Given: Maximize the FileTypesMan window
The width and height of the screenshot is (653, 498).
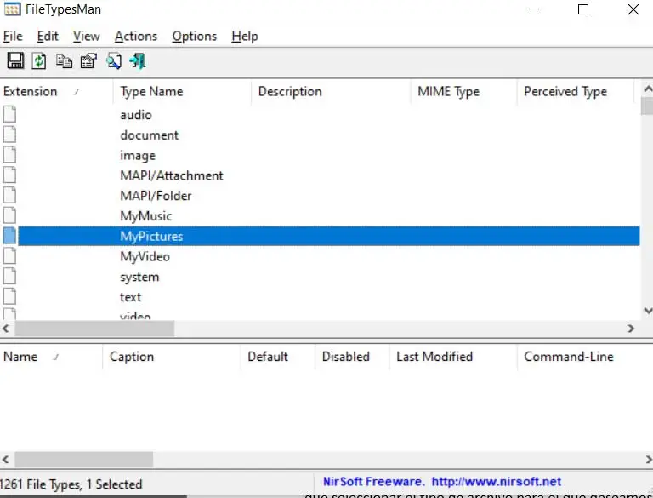Looking at the screenshot, I should pyautogui.click(x=583, y=9).
